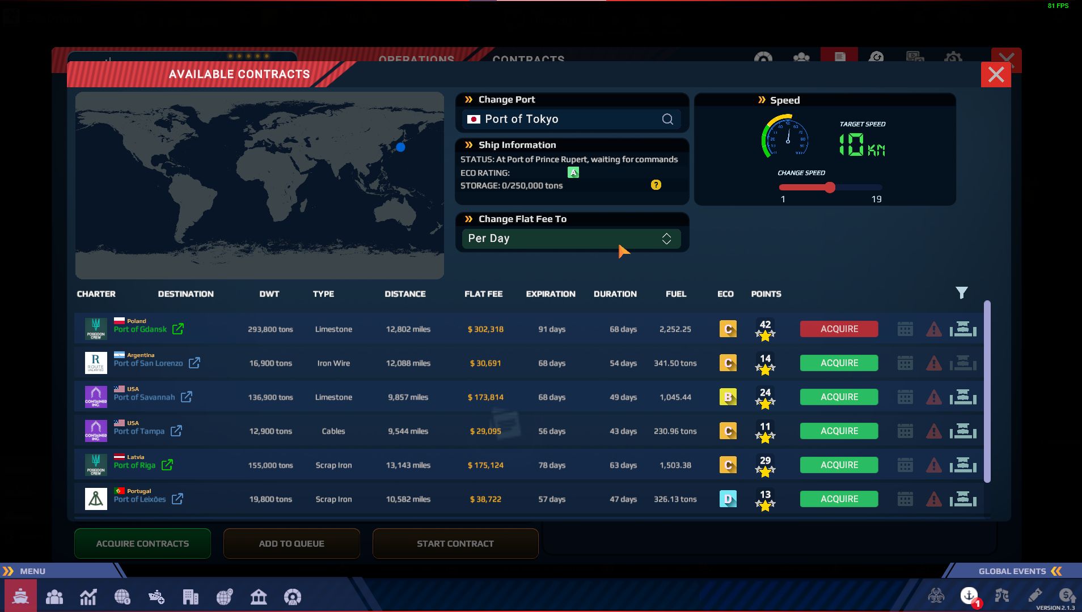Sort contracts by the FLAT FEE column header
Screen dimensions: 1082x612
click(x=483, y=294)
